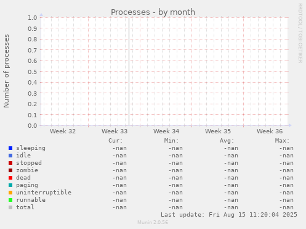Click the 'Week 32' x-axis label
The height and width of the screenshot is (229, 306).
click(63, 131)
